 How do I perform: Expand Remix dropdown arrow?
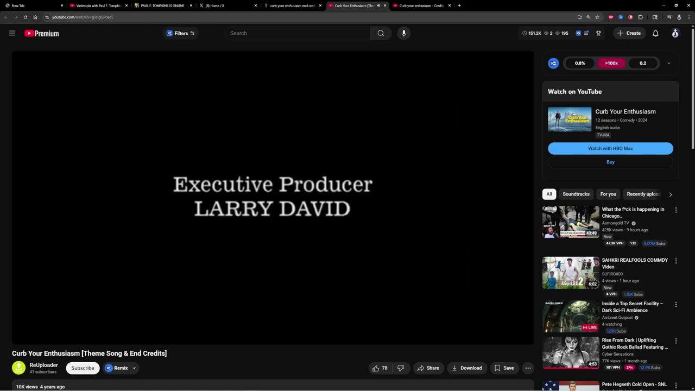[x=134, y=368]
